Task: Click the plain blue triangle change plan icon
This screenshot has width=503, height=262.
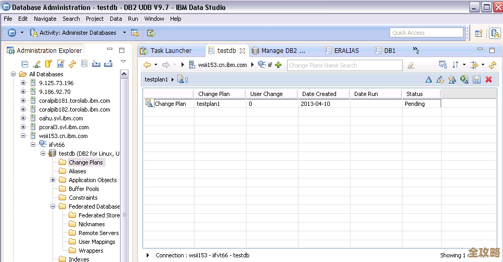Action: [429, 80]
